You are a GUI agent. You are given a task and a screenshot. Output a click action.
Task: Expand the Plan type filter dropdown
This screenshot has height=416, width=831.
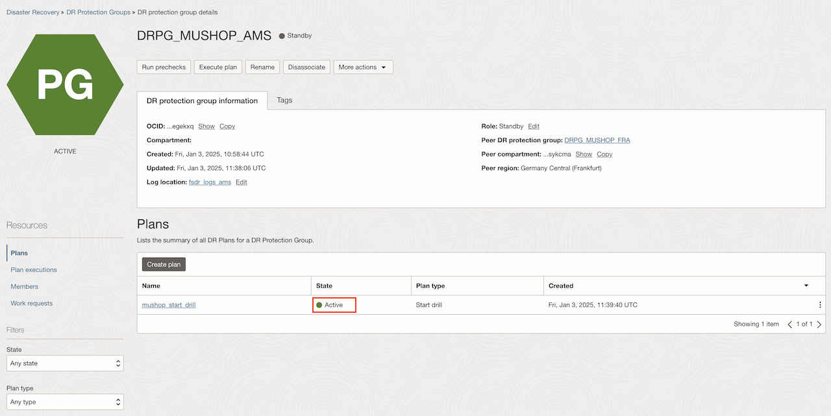coord(65,402)
